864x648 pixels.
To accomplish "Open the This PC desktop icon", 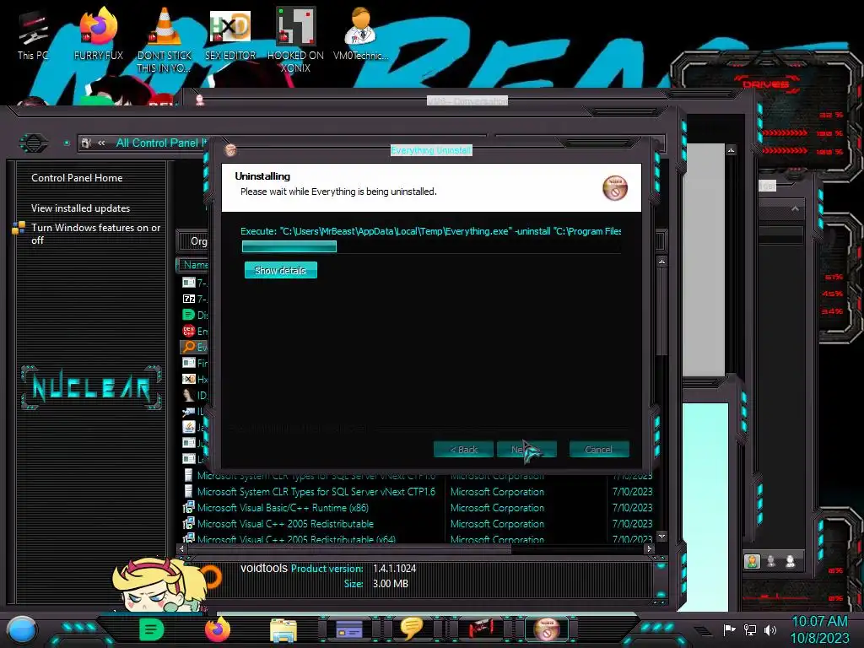I will pyautogui.click(x=32, y=35).
